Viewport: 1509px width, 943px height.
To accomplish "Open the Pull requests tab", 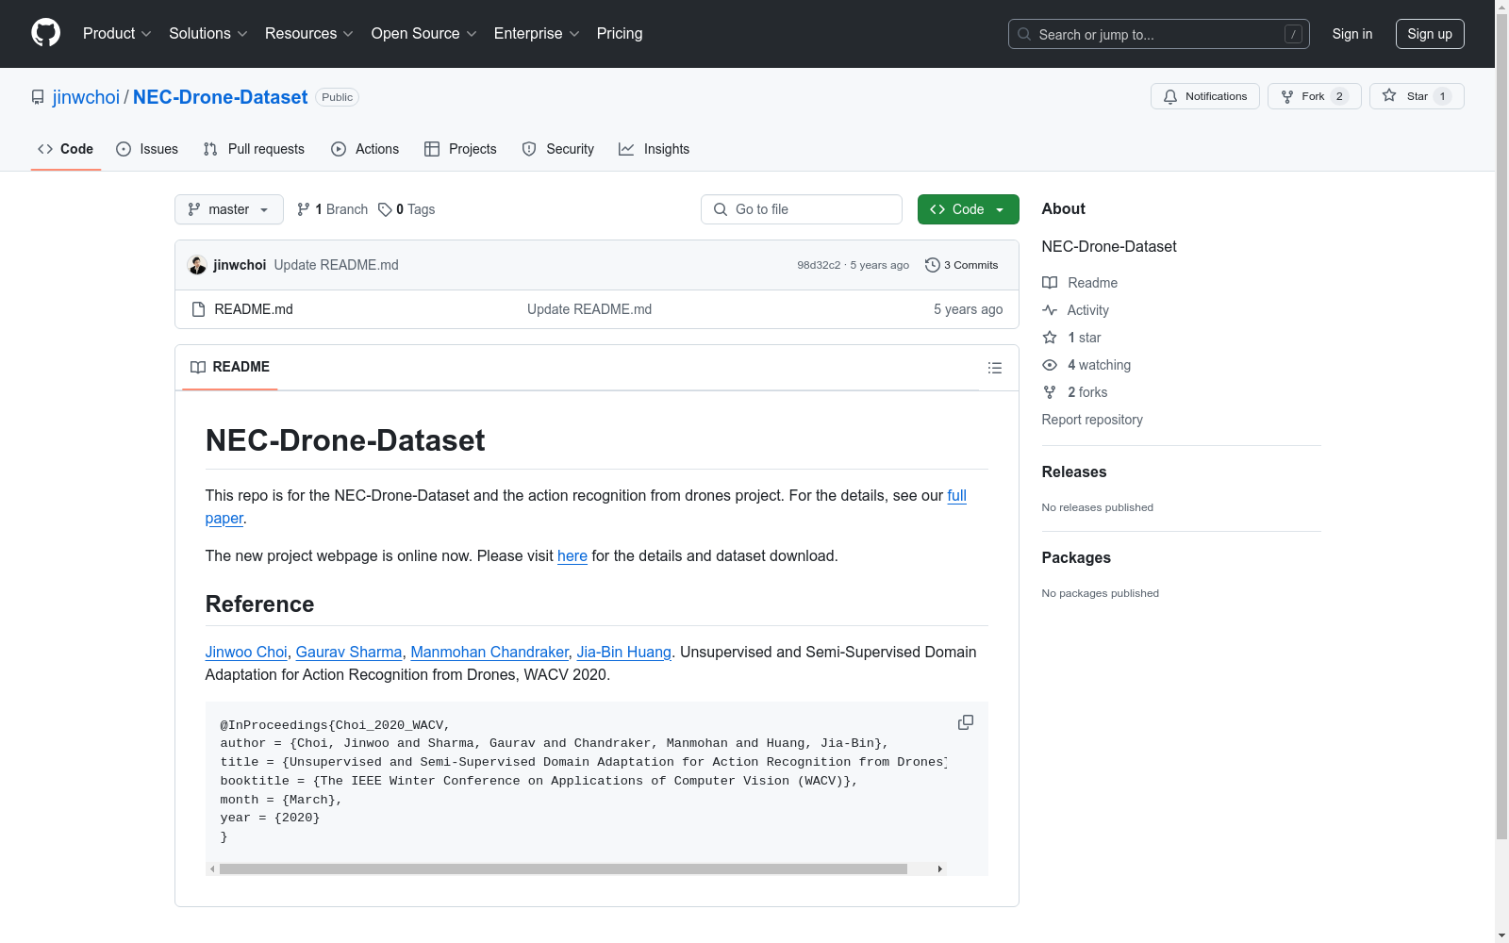I will [x=254, y=149].
